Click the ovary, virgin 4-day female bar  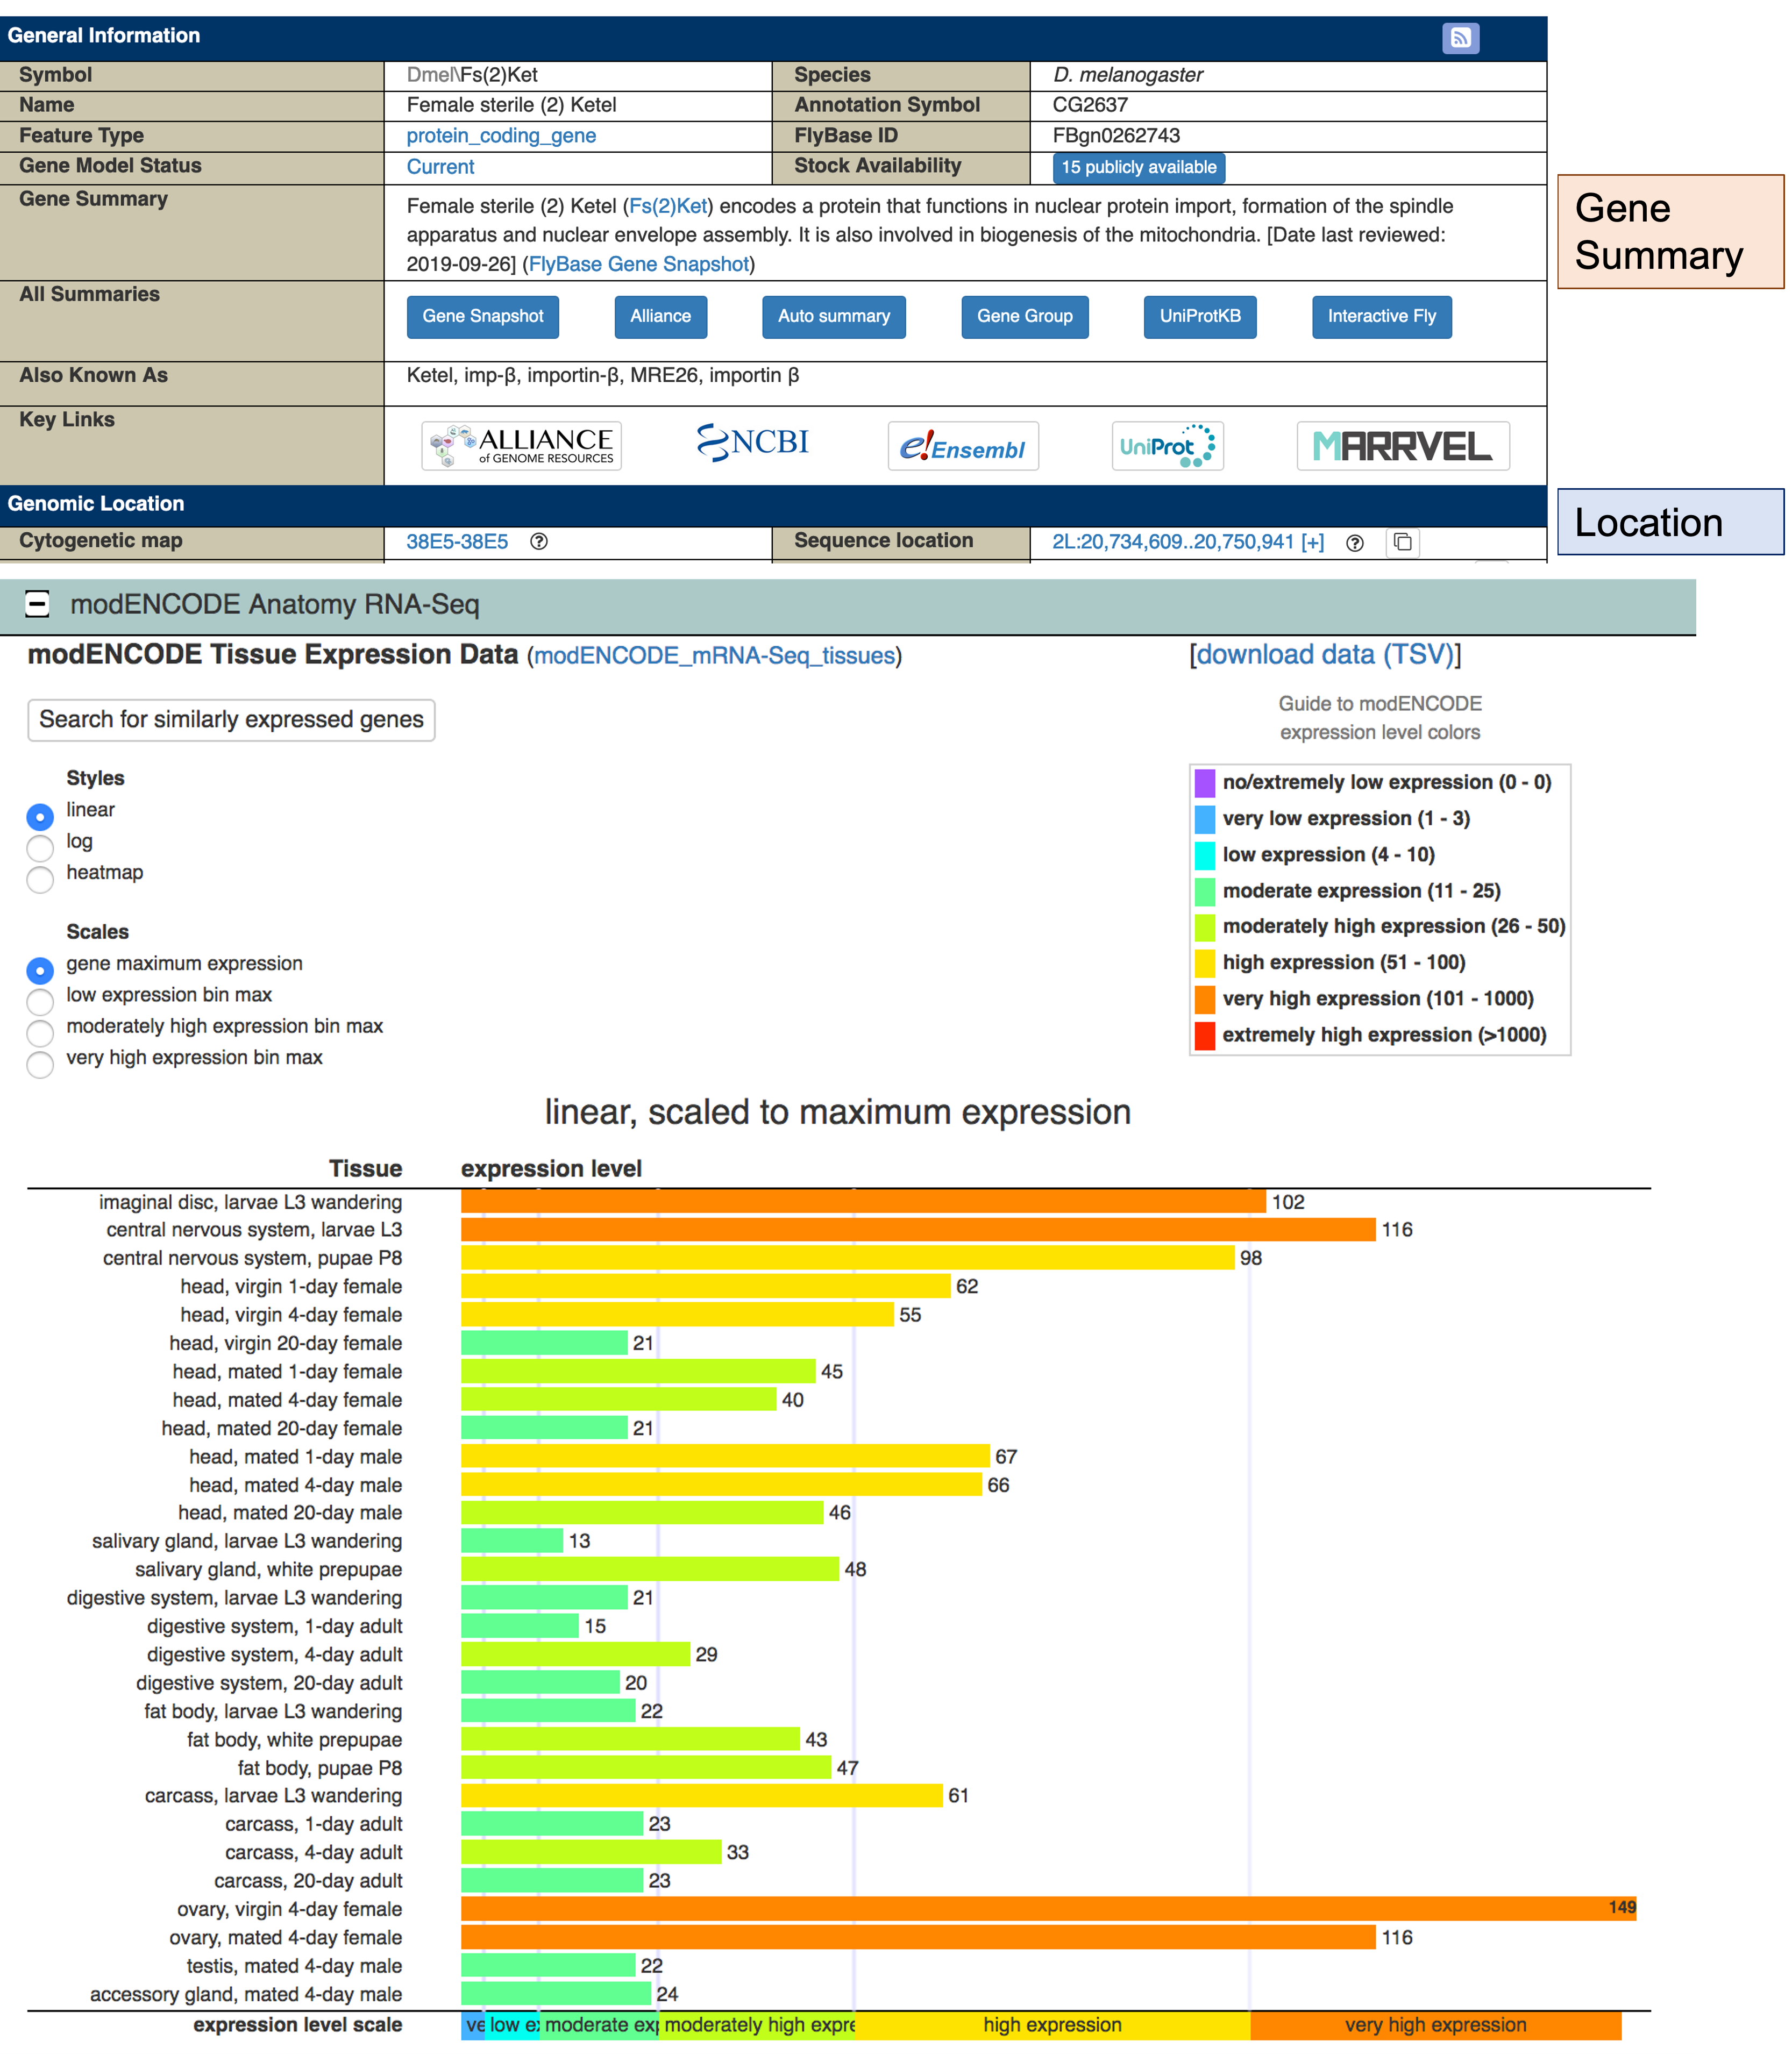pos(1048,1908)
